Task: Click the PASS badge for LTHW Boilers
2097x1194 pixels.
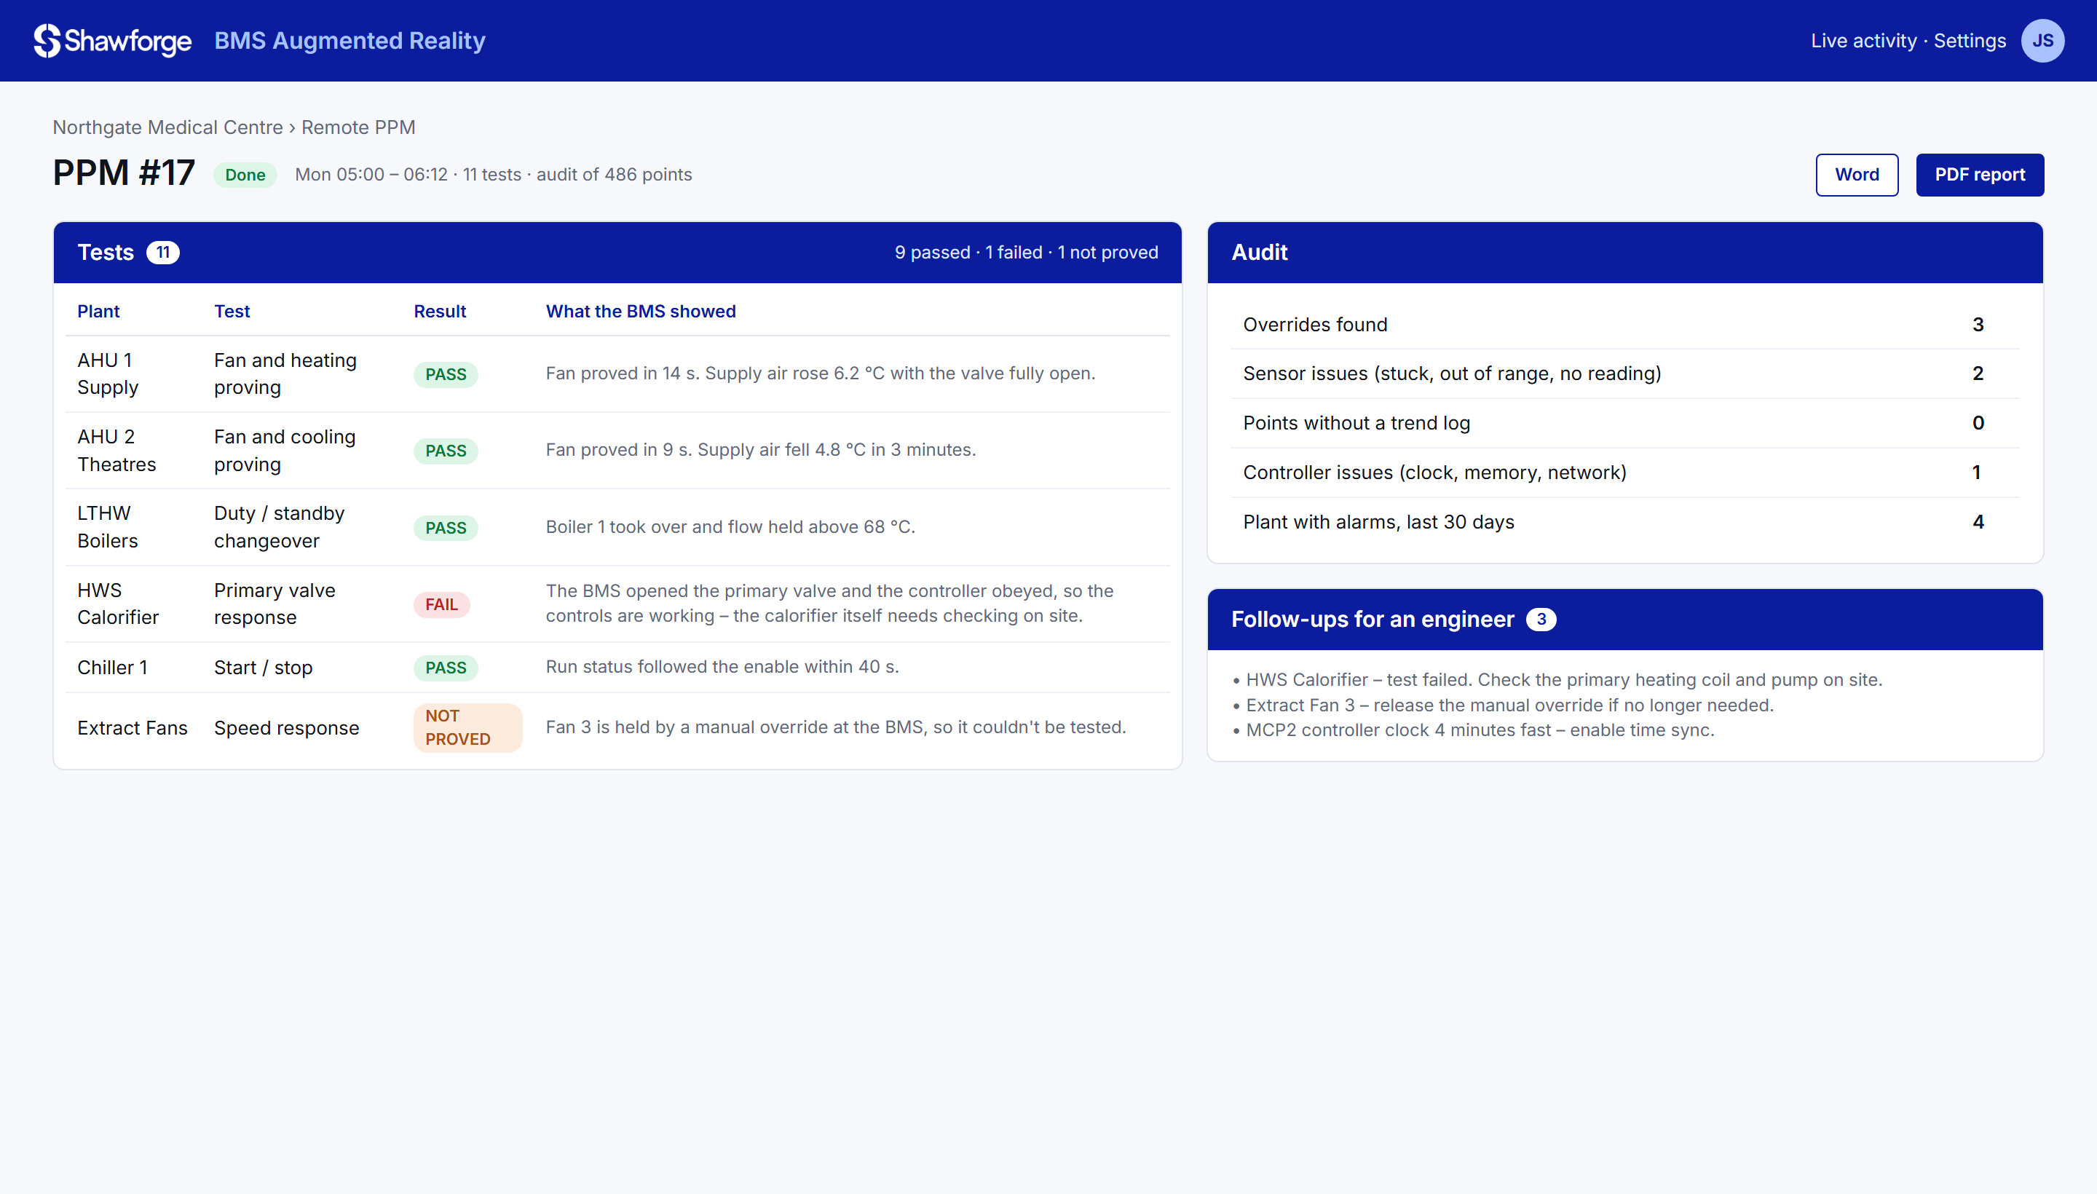Action: [x=446, y=528]
